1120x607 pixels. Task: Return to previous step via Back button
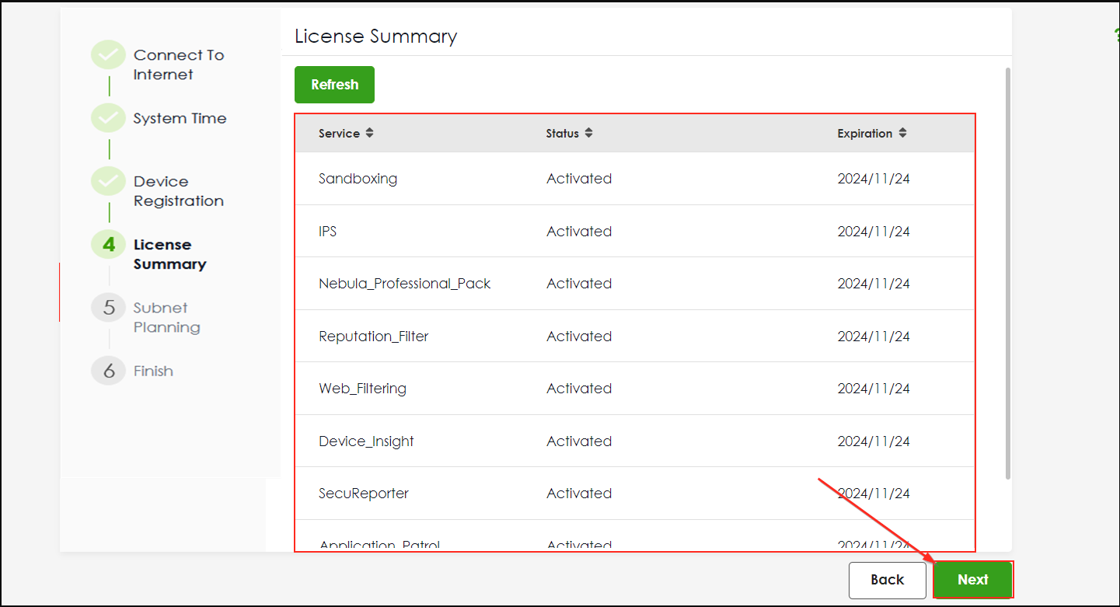coord(887,580)
